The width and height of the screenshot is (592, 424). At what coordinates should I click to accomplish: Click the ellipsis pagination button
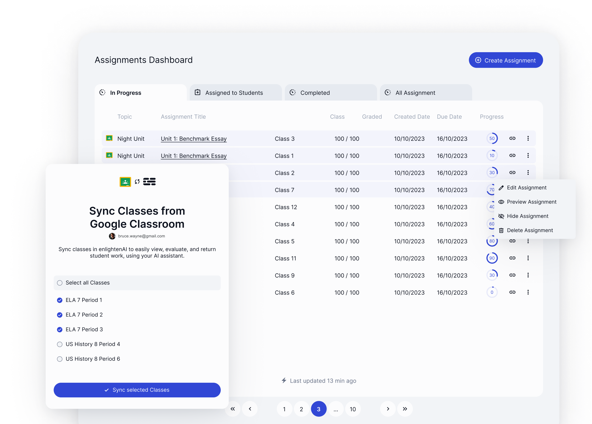(336, 409)
